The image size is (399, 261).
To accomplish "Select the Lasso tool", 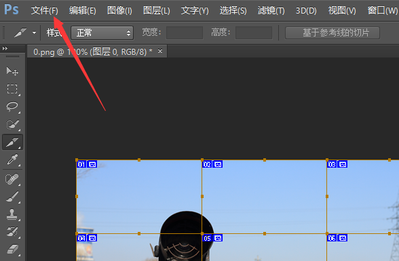I will (x=12, y=107).
